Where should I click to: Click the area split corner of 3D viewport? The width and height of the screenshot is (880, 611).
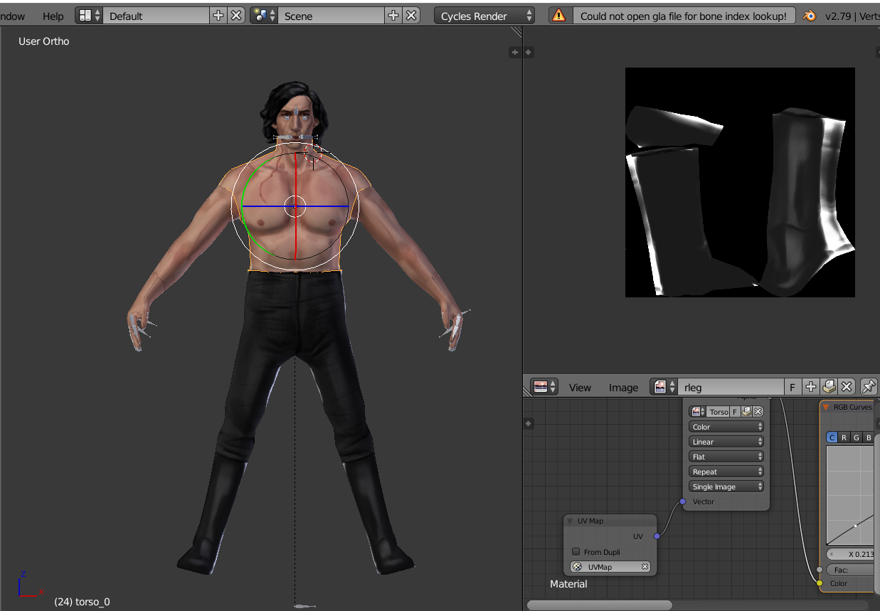click(x=517, y=32)
